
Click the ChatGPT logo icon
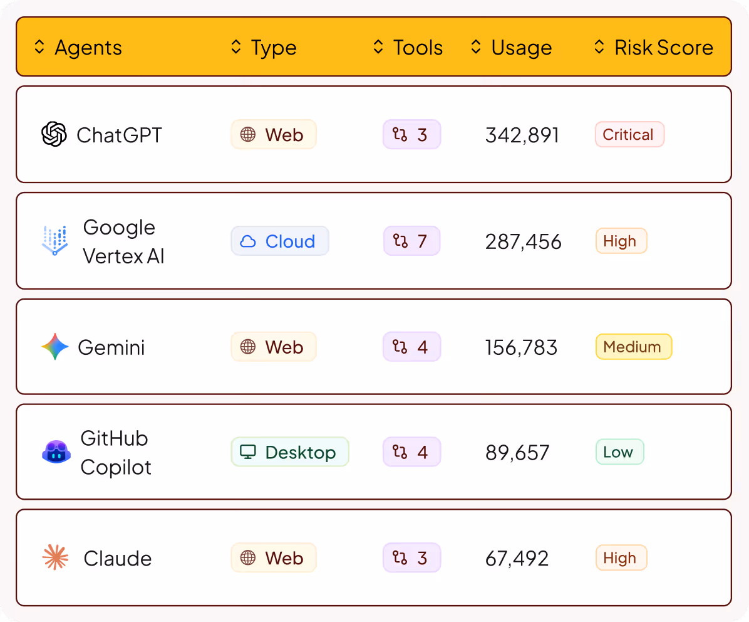tap(54, 134)
